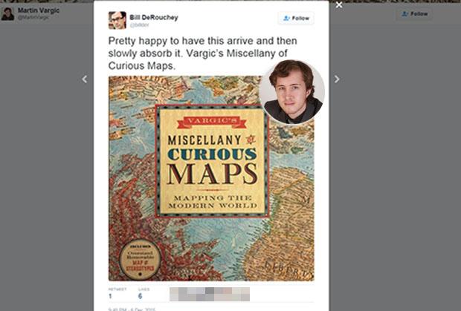Click the handle under Bill DeRouchey's name
Screen dimensions: 461x311
point(139,25)
